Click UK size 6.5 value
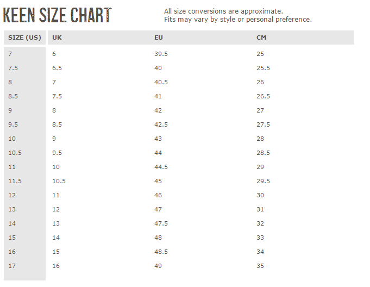This screenshot has height=287, width=370. point(57,68)
